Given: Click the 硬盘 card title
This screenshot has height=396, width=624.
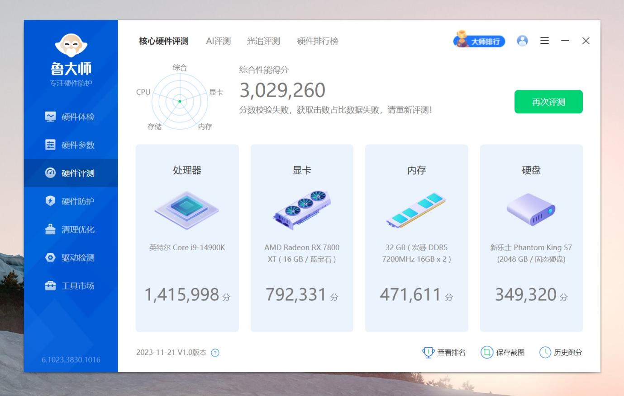Looking at the screenshot, I should pos(531,170).
